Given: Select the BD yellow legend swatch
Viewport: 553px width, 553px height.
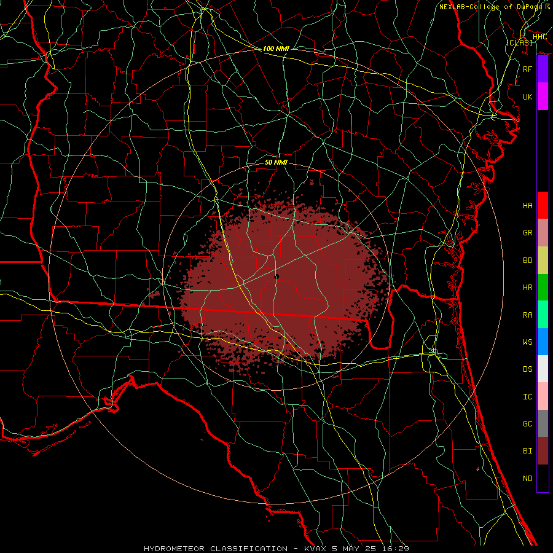Looking at the screenshot, I should point(543,261).
